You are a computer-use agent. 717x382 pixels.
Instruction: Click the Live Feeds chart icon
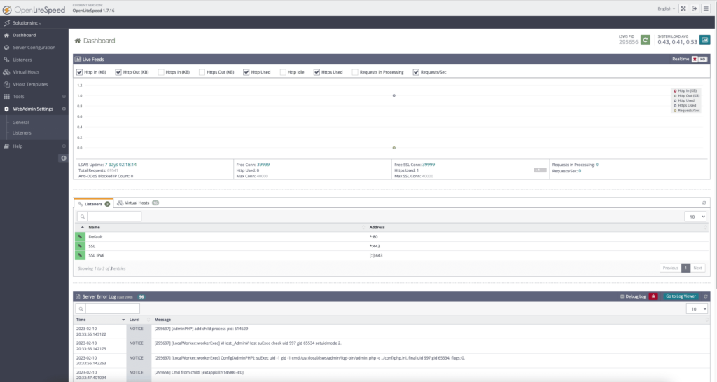(x=78, y=60)
